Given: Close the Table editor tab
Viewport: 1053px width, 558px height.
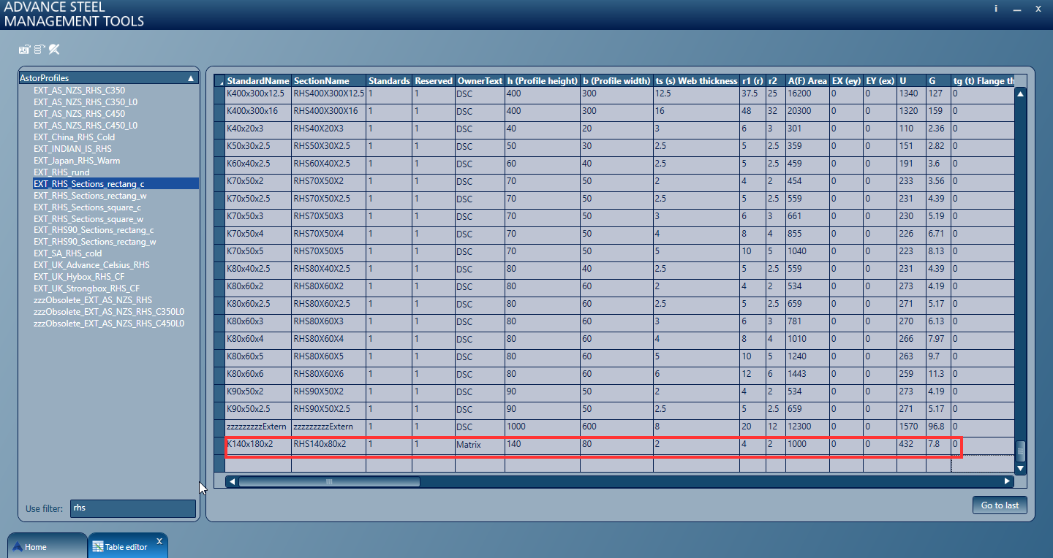Looking at the screenshot, I should click(159, 541).
